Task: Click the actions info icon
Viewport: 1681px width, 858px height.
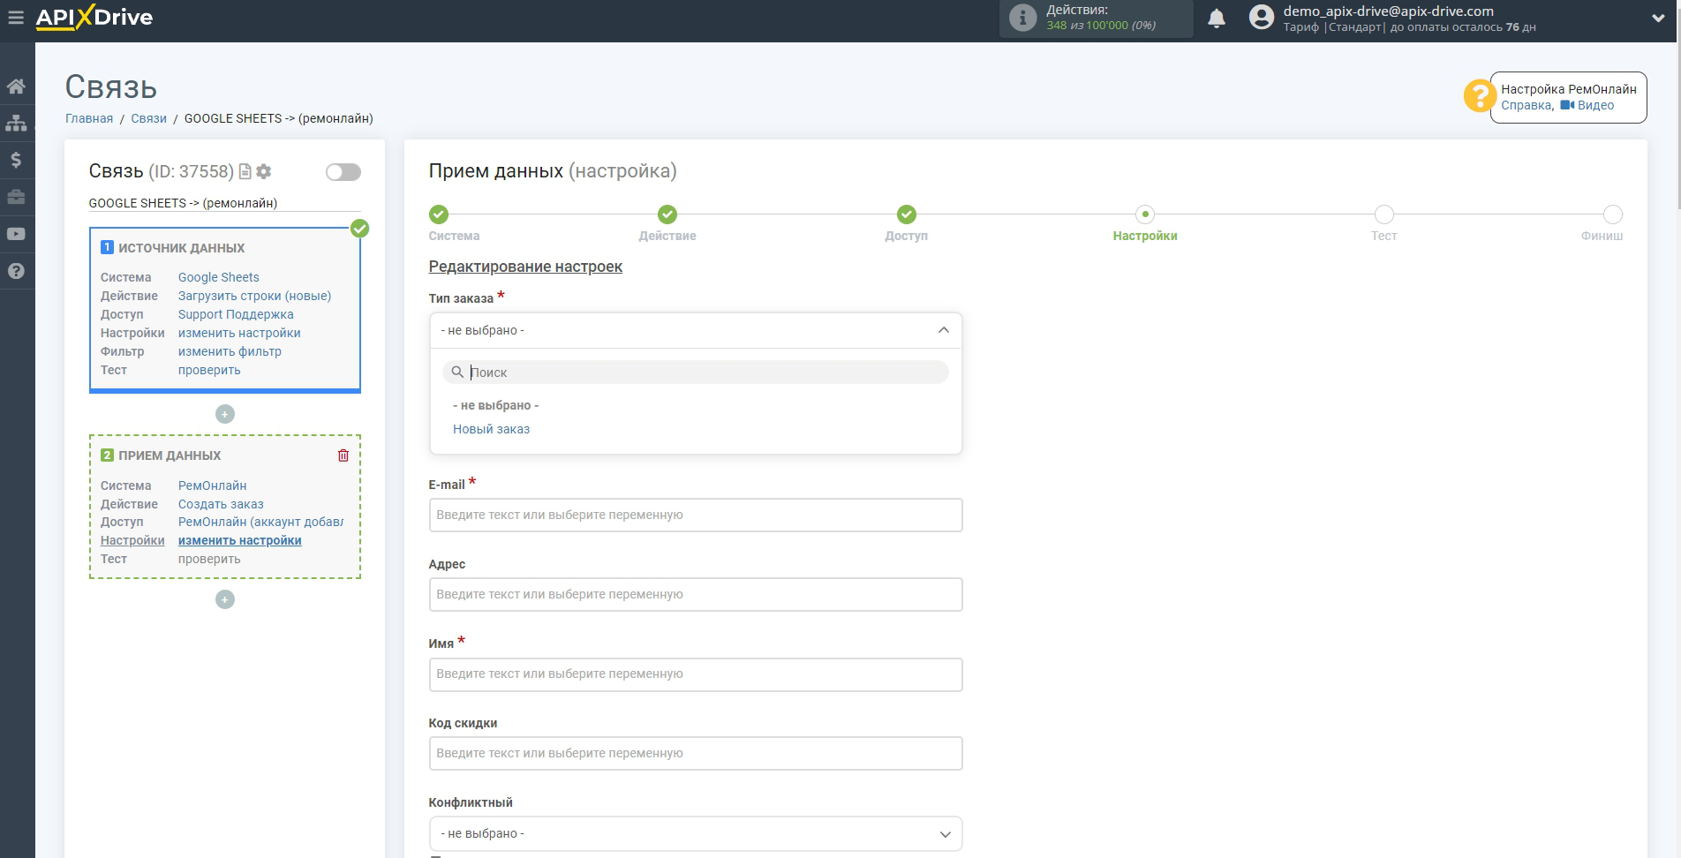Action: (1022, 18)
